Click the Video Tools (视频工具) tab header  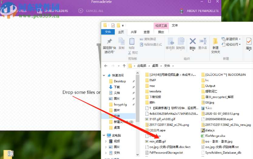tap(161, 26)
